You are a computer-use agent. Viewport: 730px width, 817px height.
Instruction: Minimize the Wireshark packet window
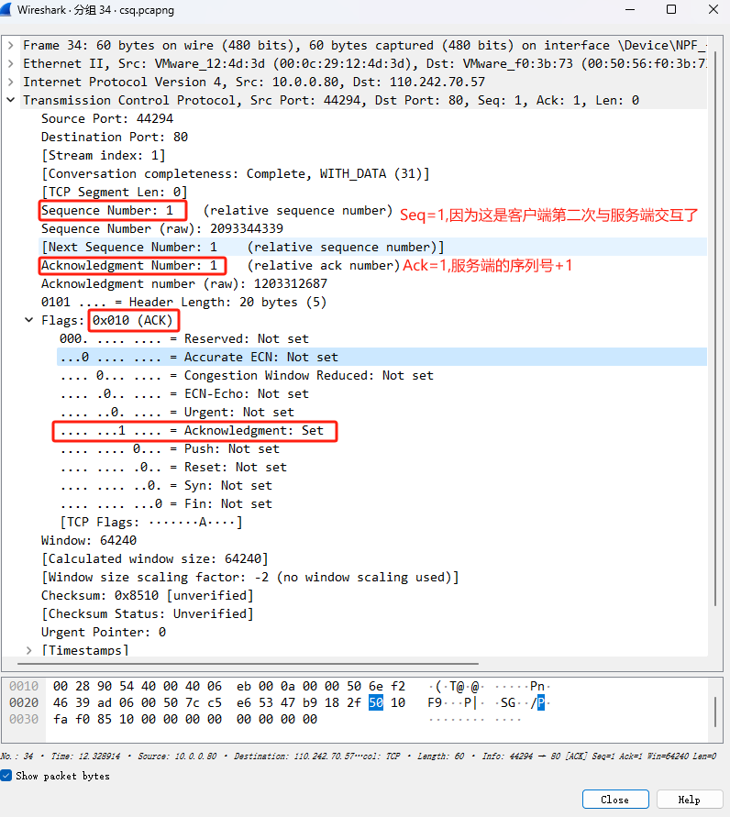(630, 10)
